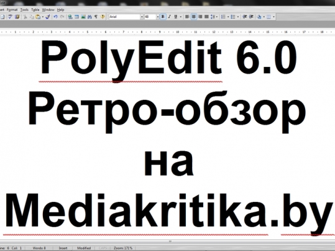
Task: Justify the text
Action: click(206, 17)
